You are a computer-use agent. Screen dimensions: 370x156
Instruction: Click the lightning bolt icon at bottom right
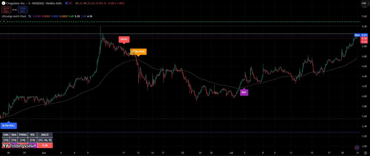click(x=357, y=147)
